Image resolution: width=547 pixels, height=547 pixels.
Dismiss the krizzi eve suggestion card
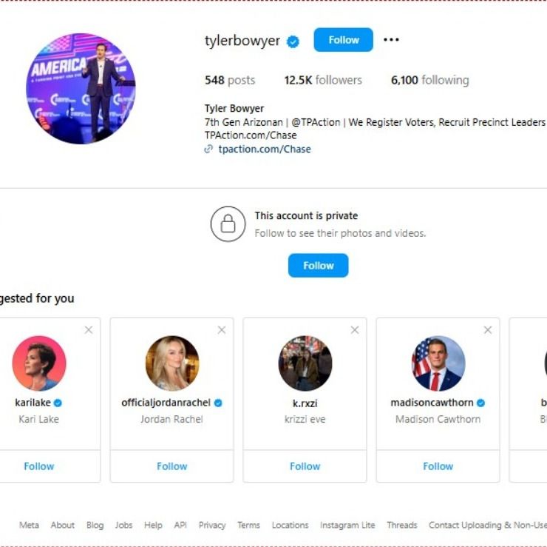pos(355,330)
